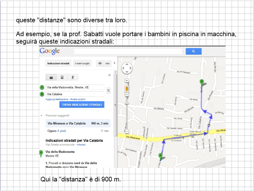
Task: Click the map zoom slider handle
Action: point(127,103)
